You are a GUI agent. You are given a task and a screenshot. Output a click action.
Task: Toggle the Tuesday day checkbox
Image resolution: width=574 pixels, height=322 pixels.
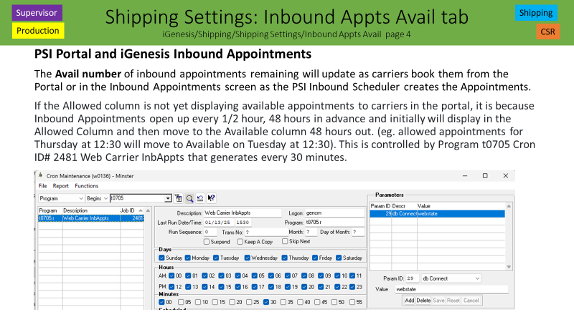click(216, 258)
